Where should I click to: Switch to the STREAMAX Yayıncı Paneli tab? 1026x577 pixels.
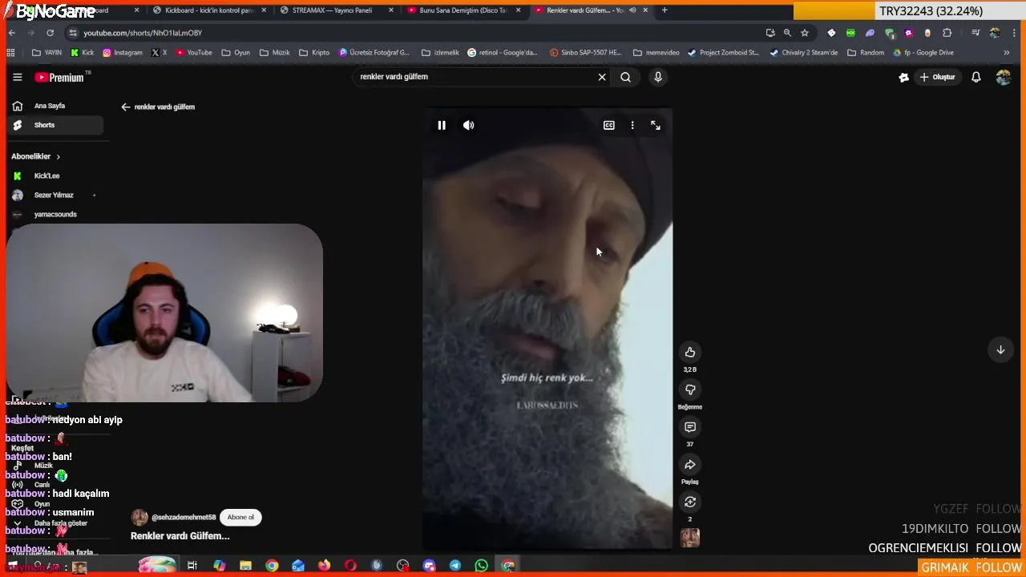point(334,10)
